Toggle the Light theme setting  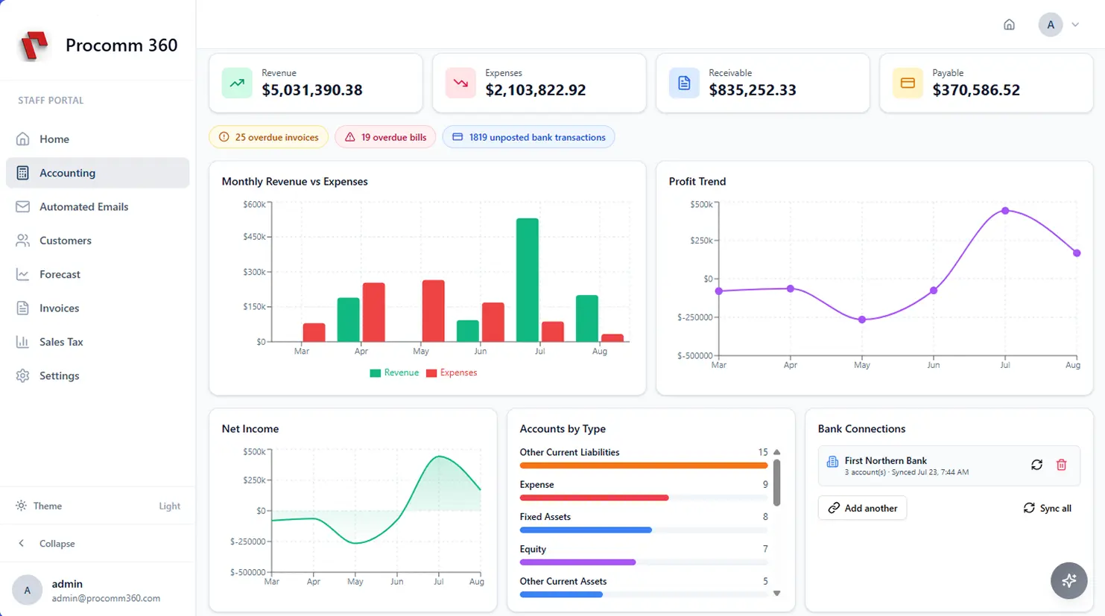click(x=169, y=506)
